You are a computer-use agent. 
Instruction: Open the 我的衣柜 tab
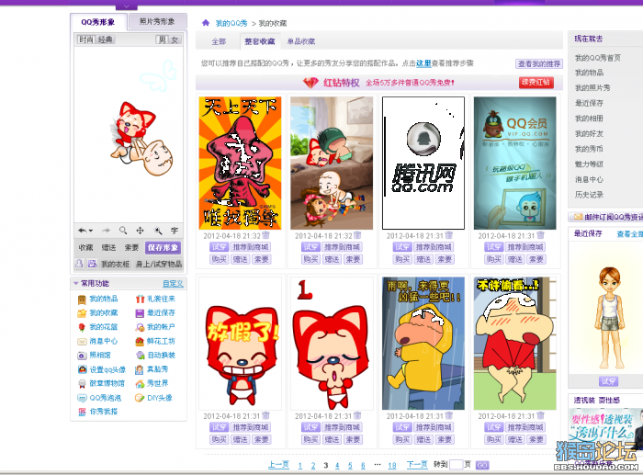click(x=115, y=264)
